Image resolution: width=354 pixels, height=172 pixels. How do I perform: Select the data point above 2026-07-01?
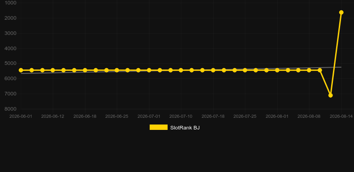(149, 70)
